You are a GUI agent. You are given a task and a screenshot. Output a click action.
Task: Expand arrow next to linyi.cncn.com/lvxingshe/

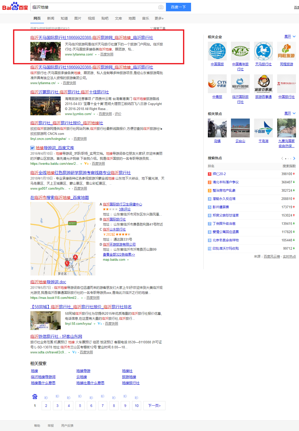click(69, 139)
